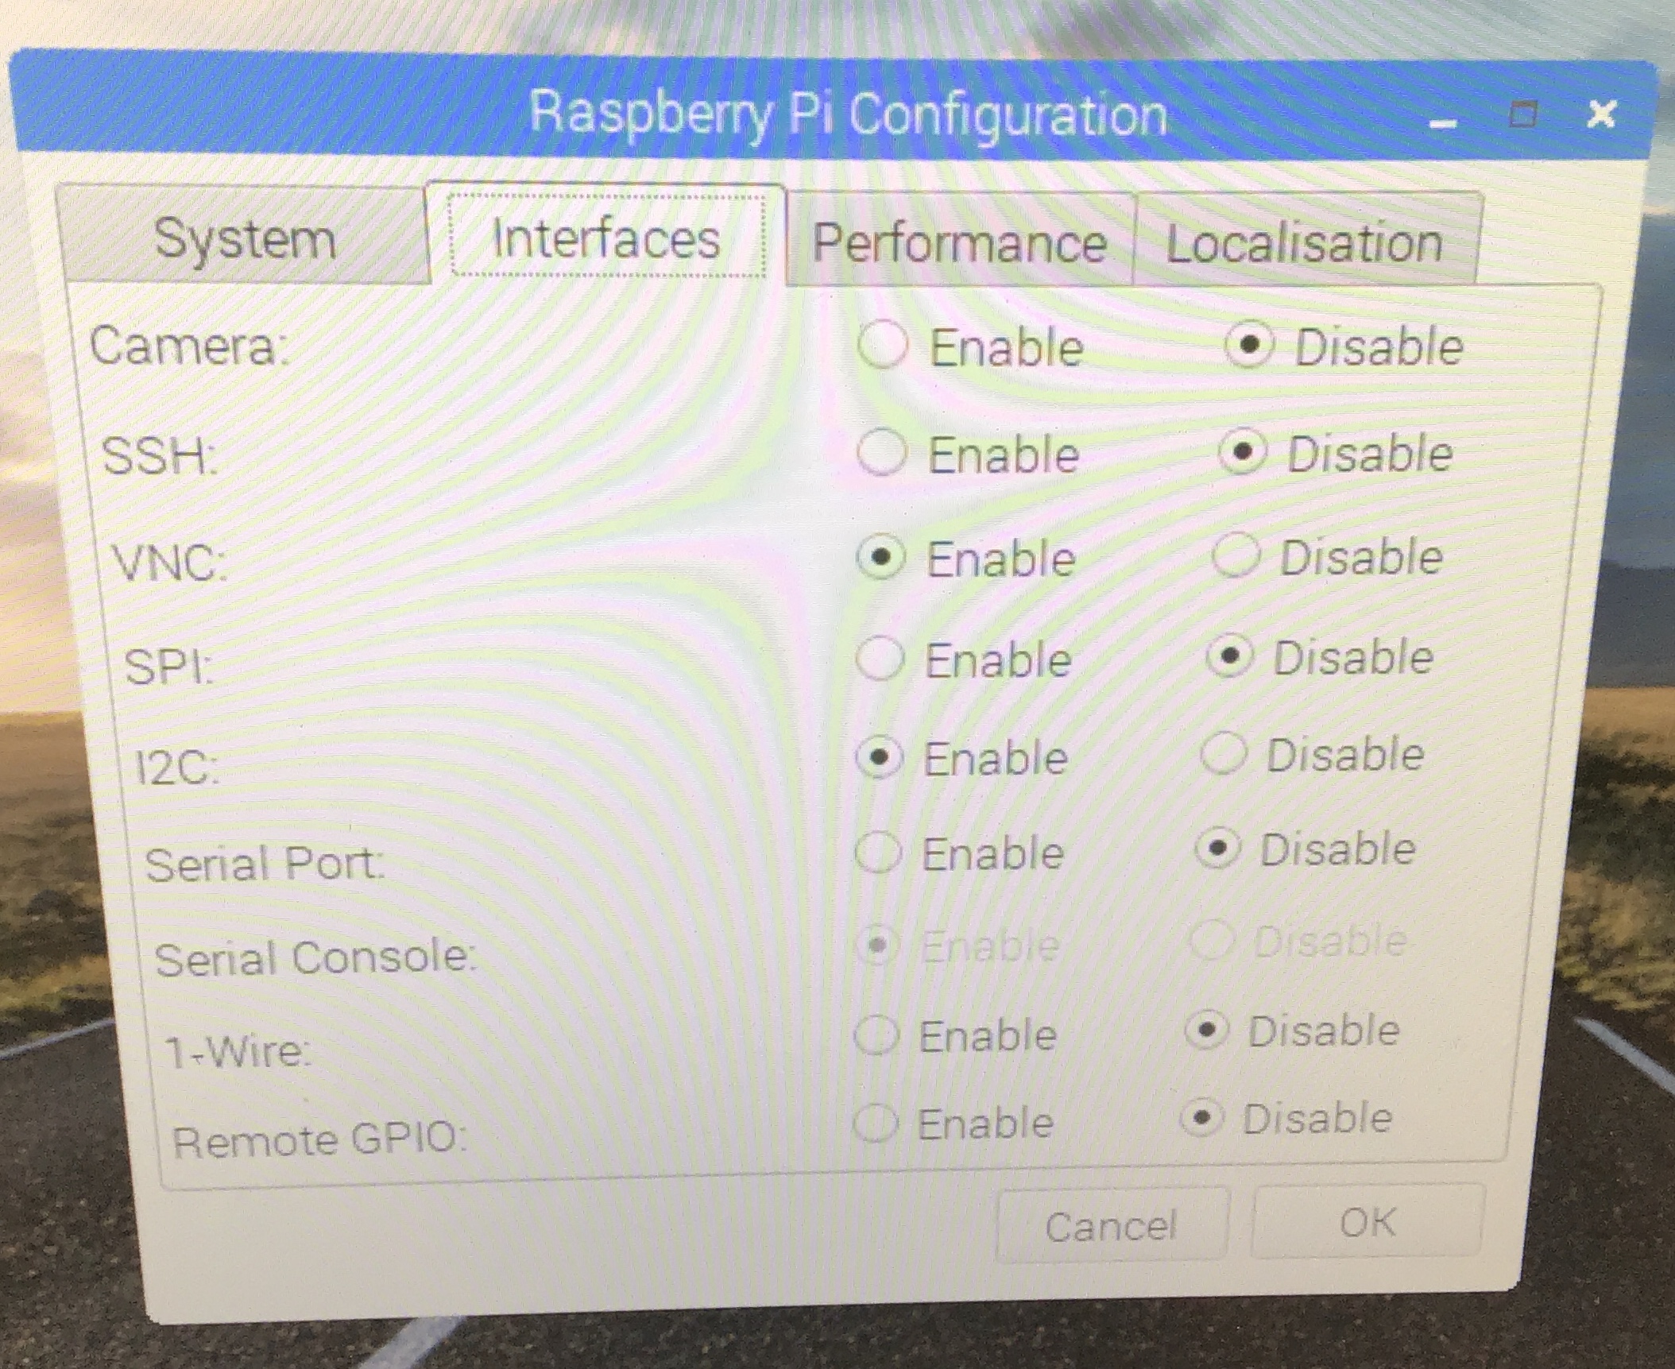Switch to the System tab
Screen dimensions: 1675x1369
(x=245, y=238)
